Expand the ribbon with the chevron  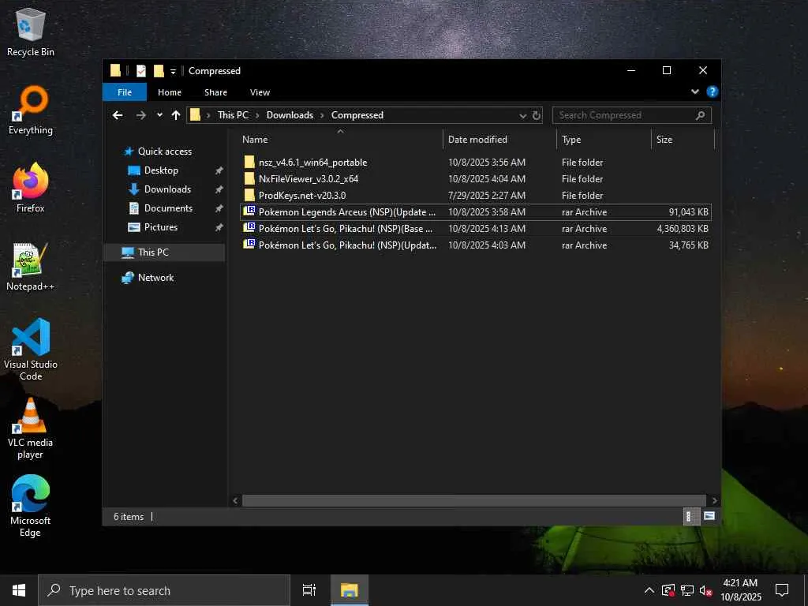pos(694,92)
